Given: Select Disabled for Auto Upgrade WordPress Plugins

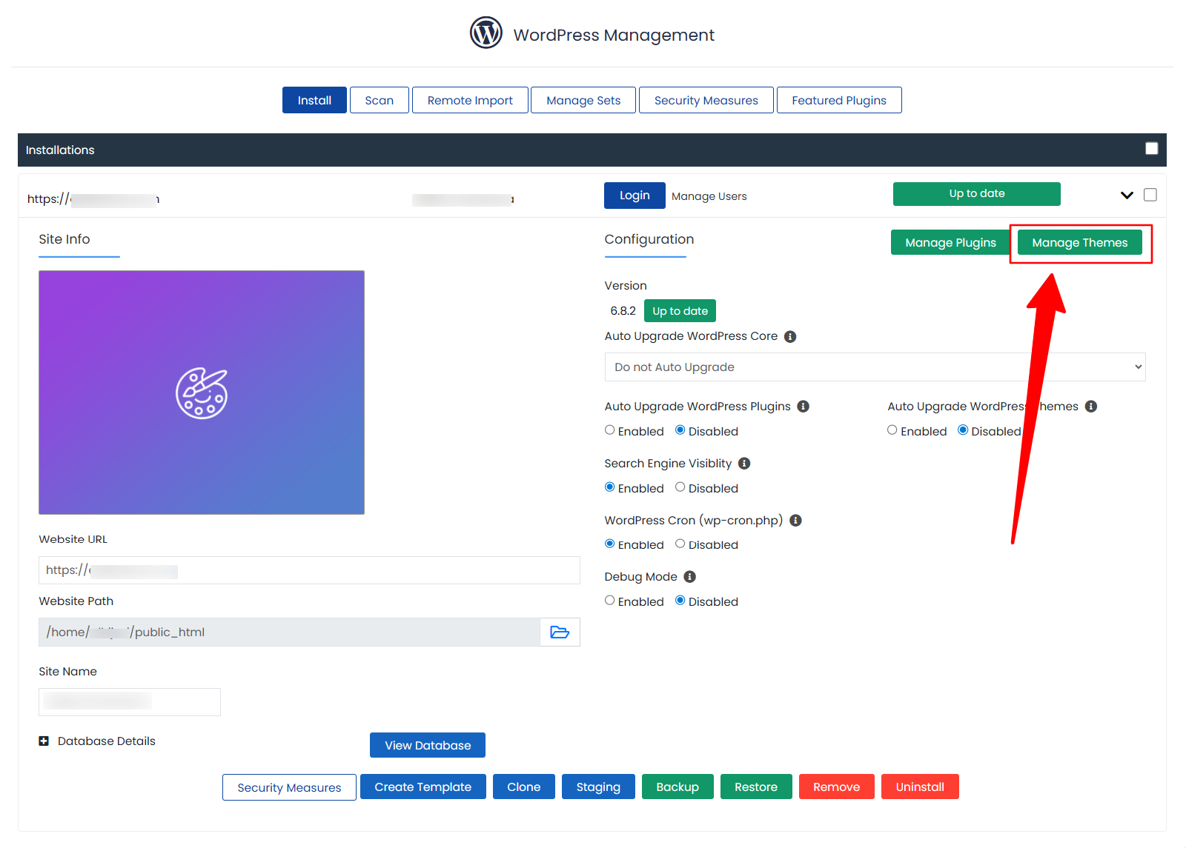Looking at the screenshot, I should (x=680, y=430).
